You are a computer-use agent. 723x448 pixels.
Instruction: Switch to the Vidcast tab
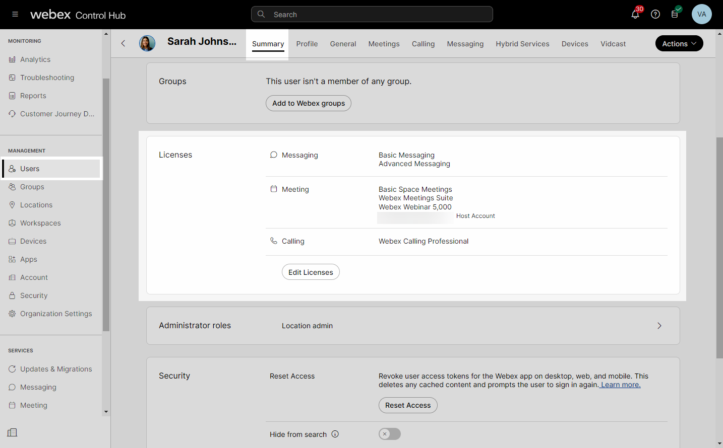click(x=613, y=44)
